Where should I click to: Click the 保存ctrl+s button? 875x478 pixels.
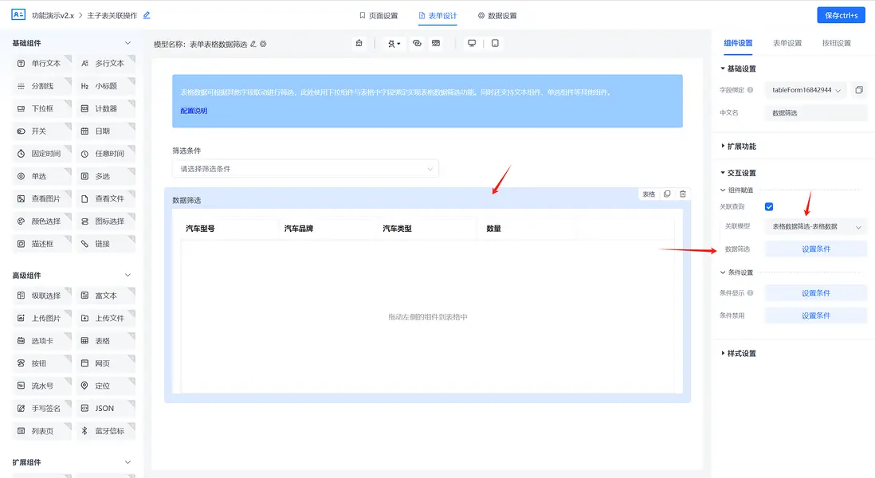pyautogui.click(x=841, y=15)
